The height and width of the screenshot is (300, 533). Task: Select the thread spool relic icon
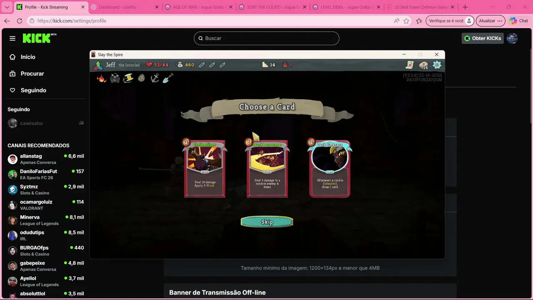[128, 78]
